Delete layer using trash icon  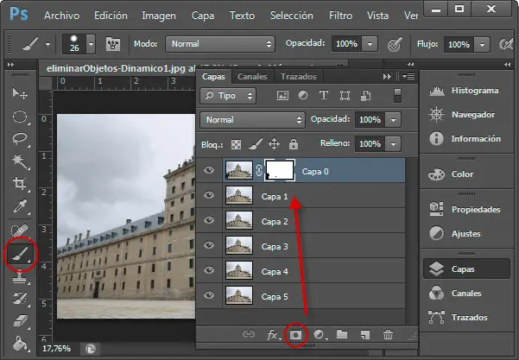click(388, 333)
